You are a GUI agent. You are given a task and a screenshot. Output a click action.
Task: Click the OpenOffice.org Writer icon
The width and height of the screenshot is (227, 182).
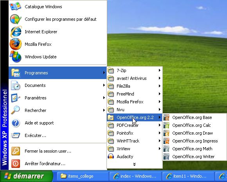point(166,157)
